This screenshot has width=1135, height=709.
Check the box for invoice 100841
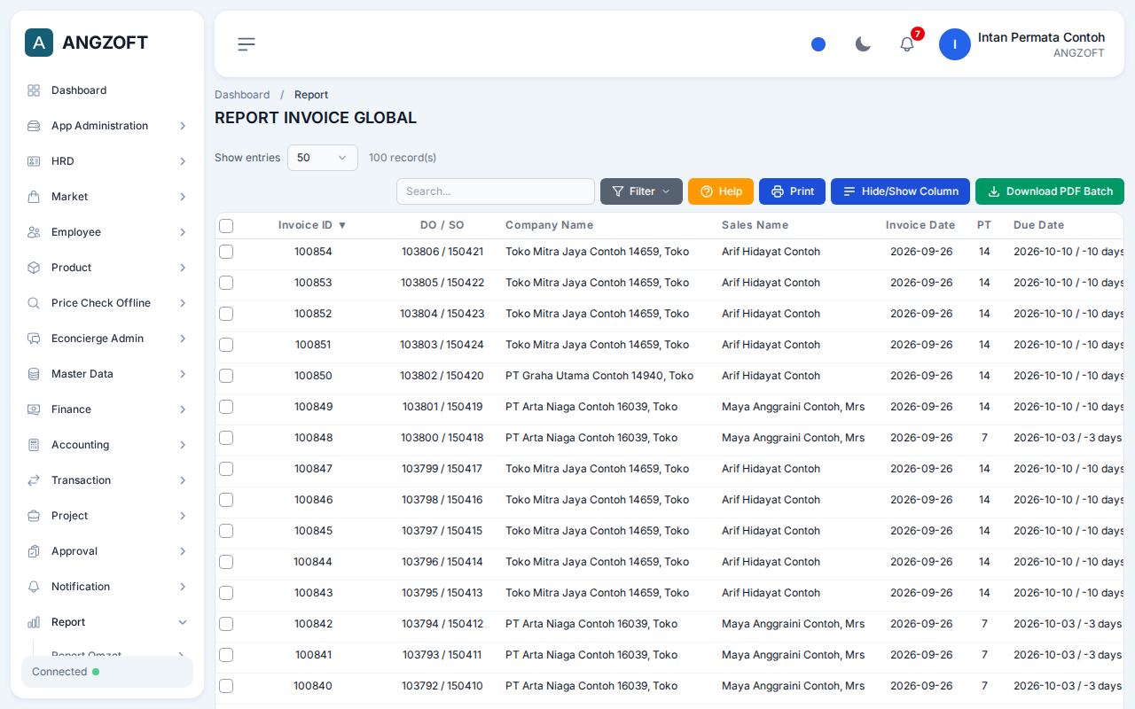226,655
